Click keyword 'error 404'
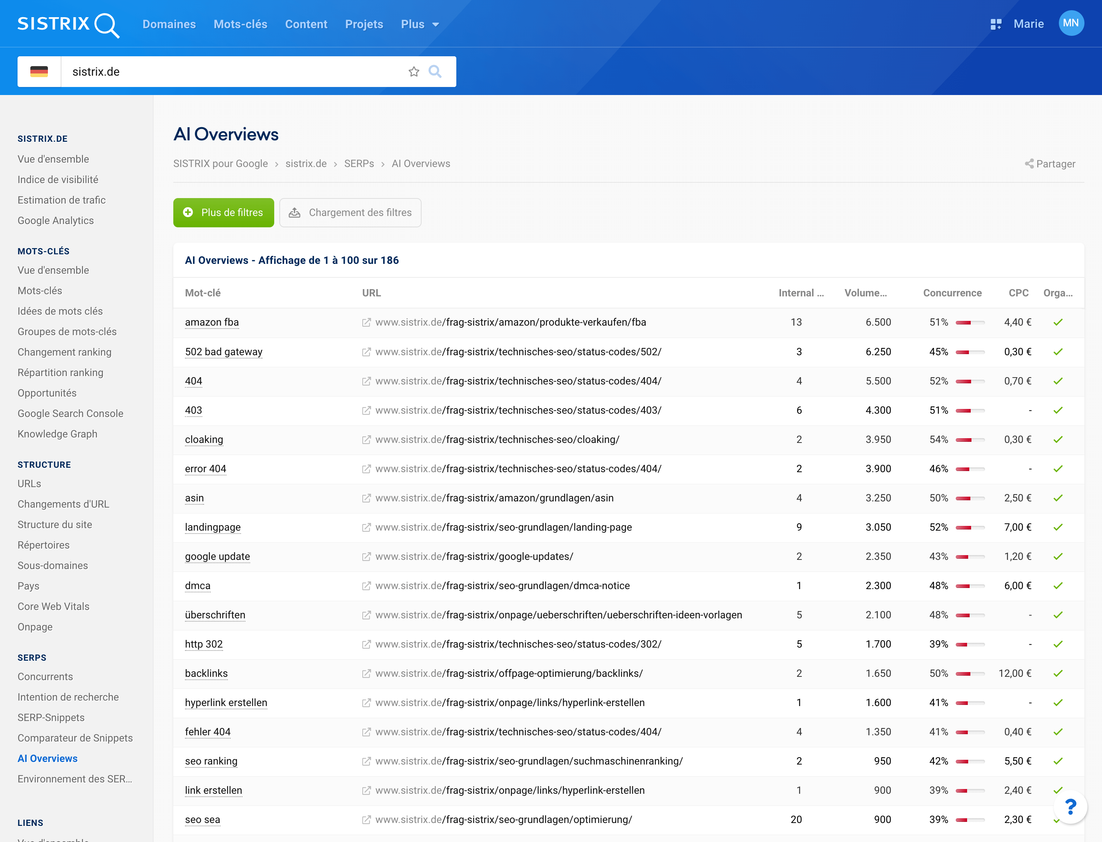The width and height of the screenshot is (1102, 842). 205,469
